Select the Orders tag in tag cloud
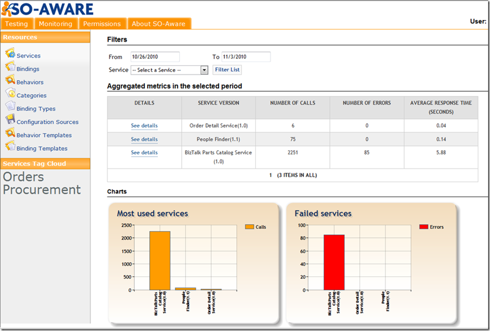The image size is (490, 331). click(x=23, y=177)
